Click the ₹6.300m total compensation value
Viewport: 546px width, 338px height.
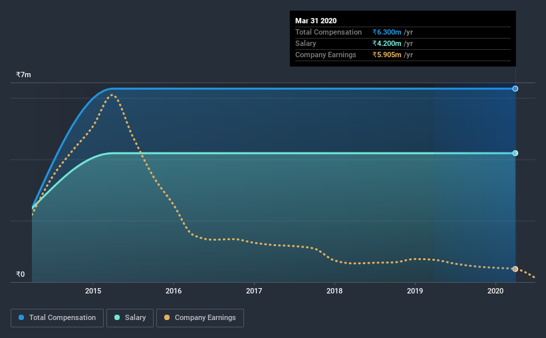387,32
